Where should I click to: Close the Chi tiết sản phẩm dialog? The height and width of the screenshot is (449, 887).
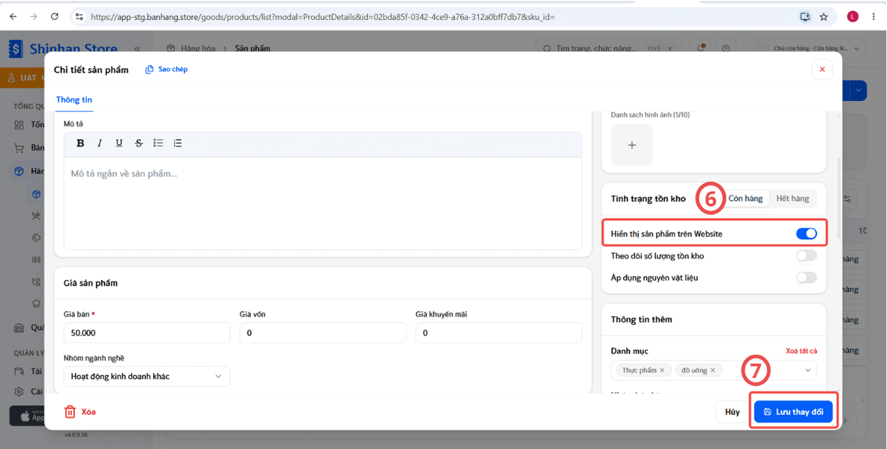(x=822, y=69)
